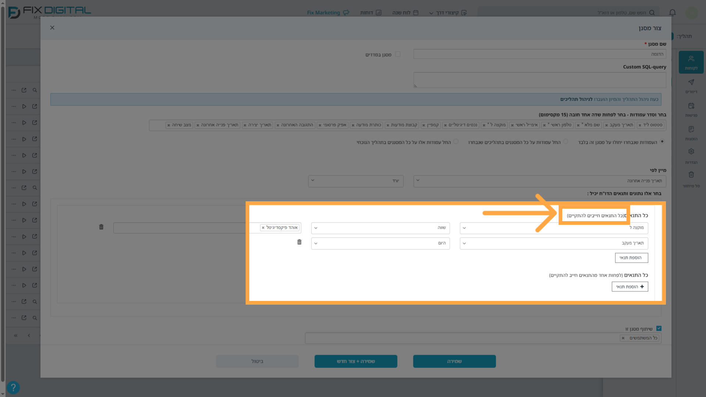Click the Custom SQL-query text area

click(539, 80)
